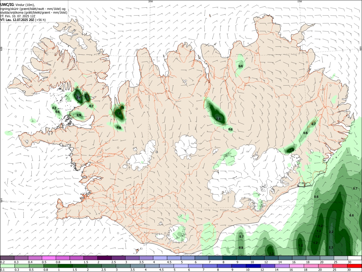Click the lightest green 0.1–0.3 rain legend swatch
The image size is (362, 272).
(x=8, y=266)
